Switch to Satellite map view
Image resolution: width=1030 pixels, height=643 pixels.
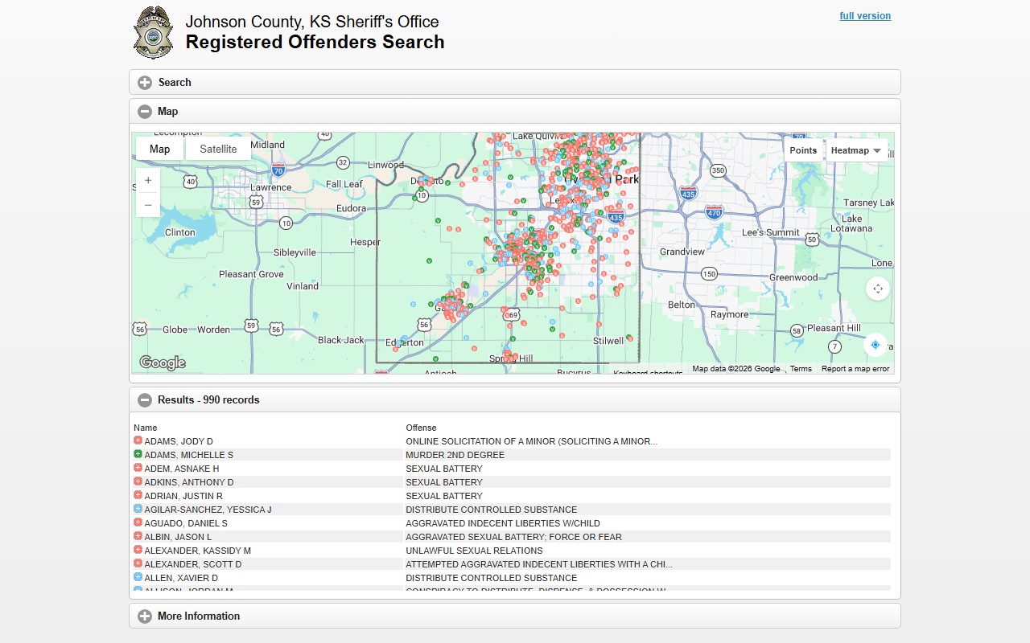pos(218,149)
